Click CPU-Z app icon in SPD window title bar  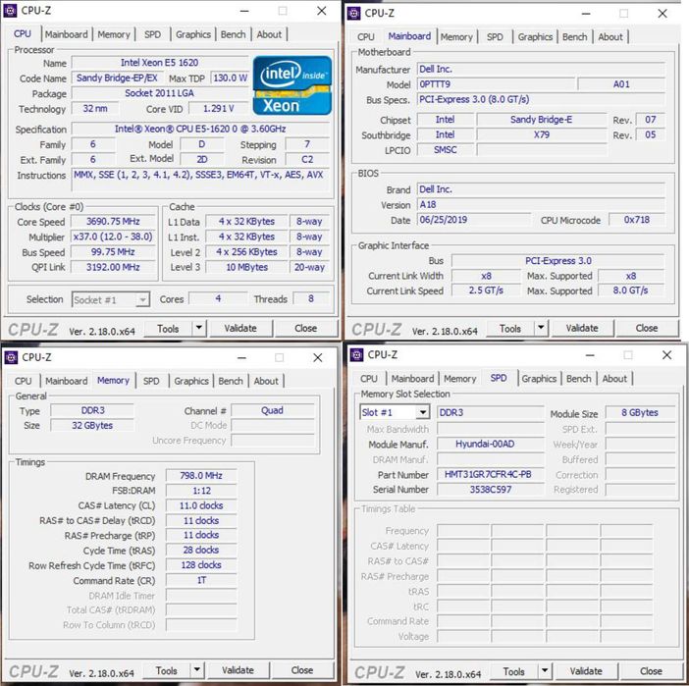(x=357, y=354)
